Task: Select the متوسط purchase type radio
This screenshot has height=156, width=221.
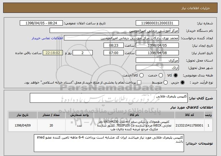Action: click(166, 82)
